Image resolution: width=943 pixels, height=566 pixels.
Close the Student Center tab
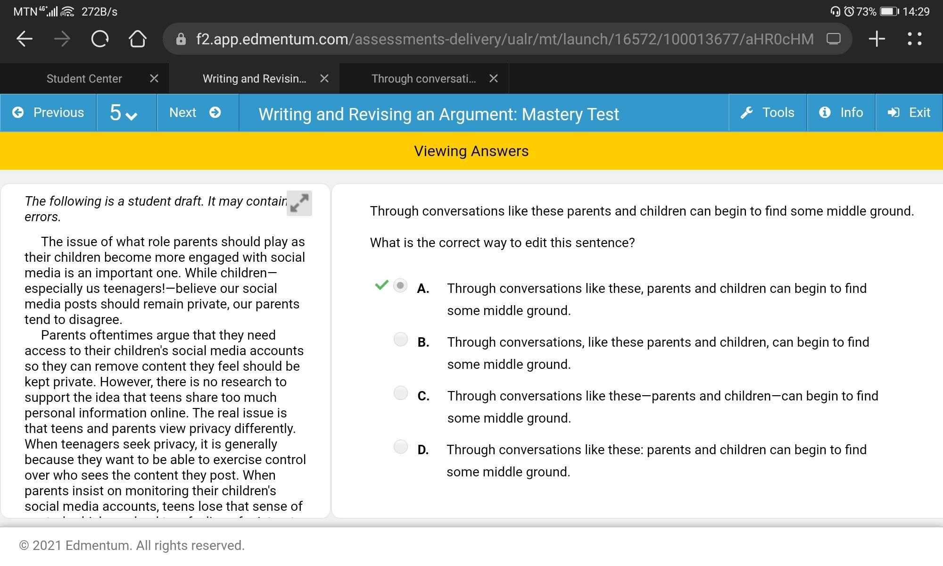point(154,79)
